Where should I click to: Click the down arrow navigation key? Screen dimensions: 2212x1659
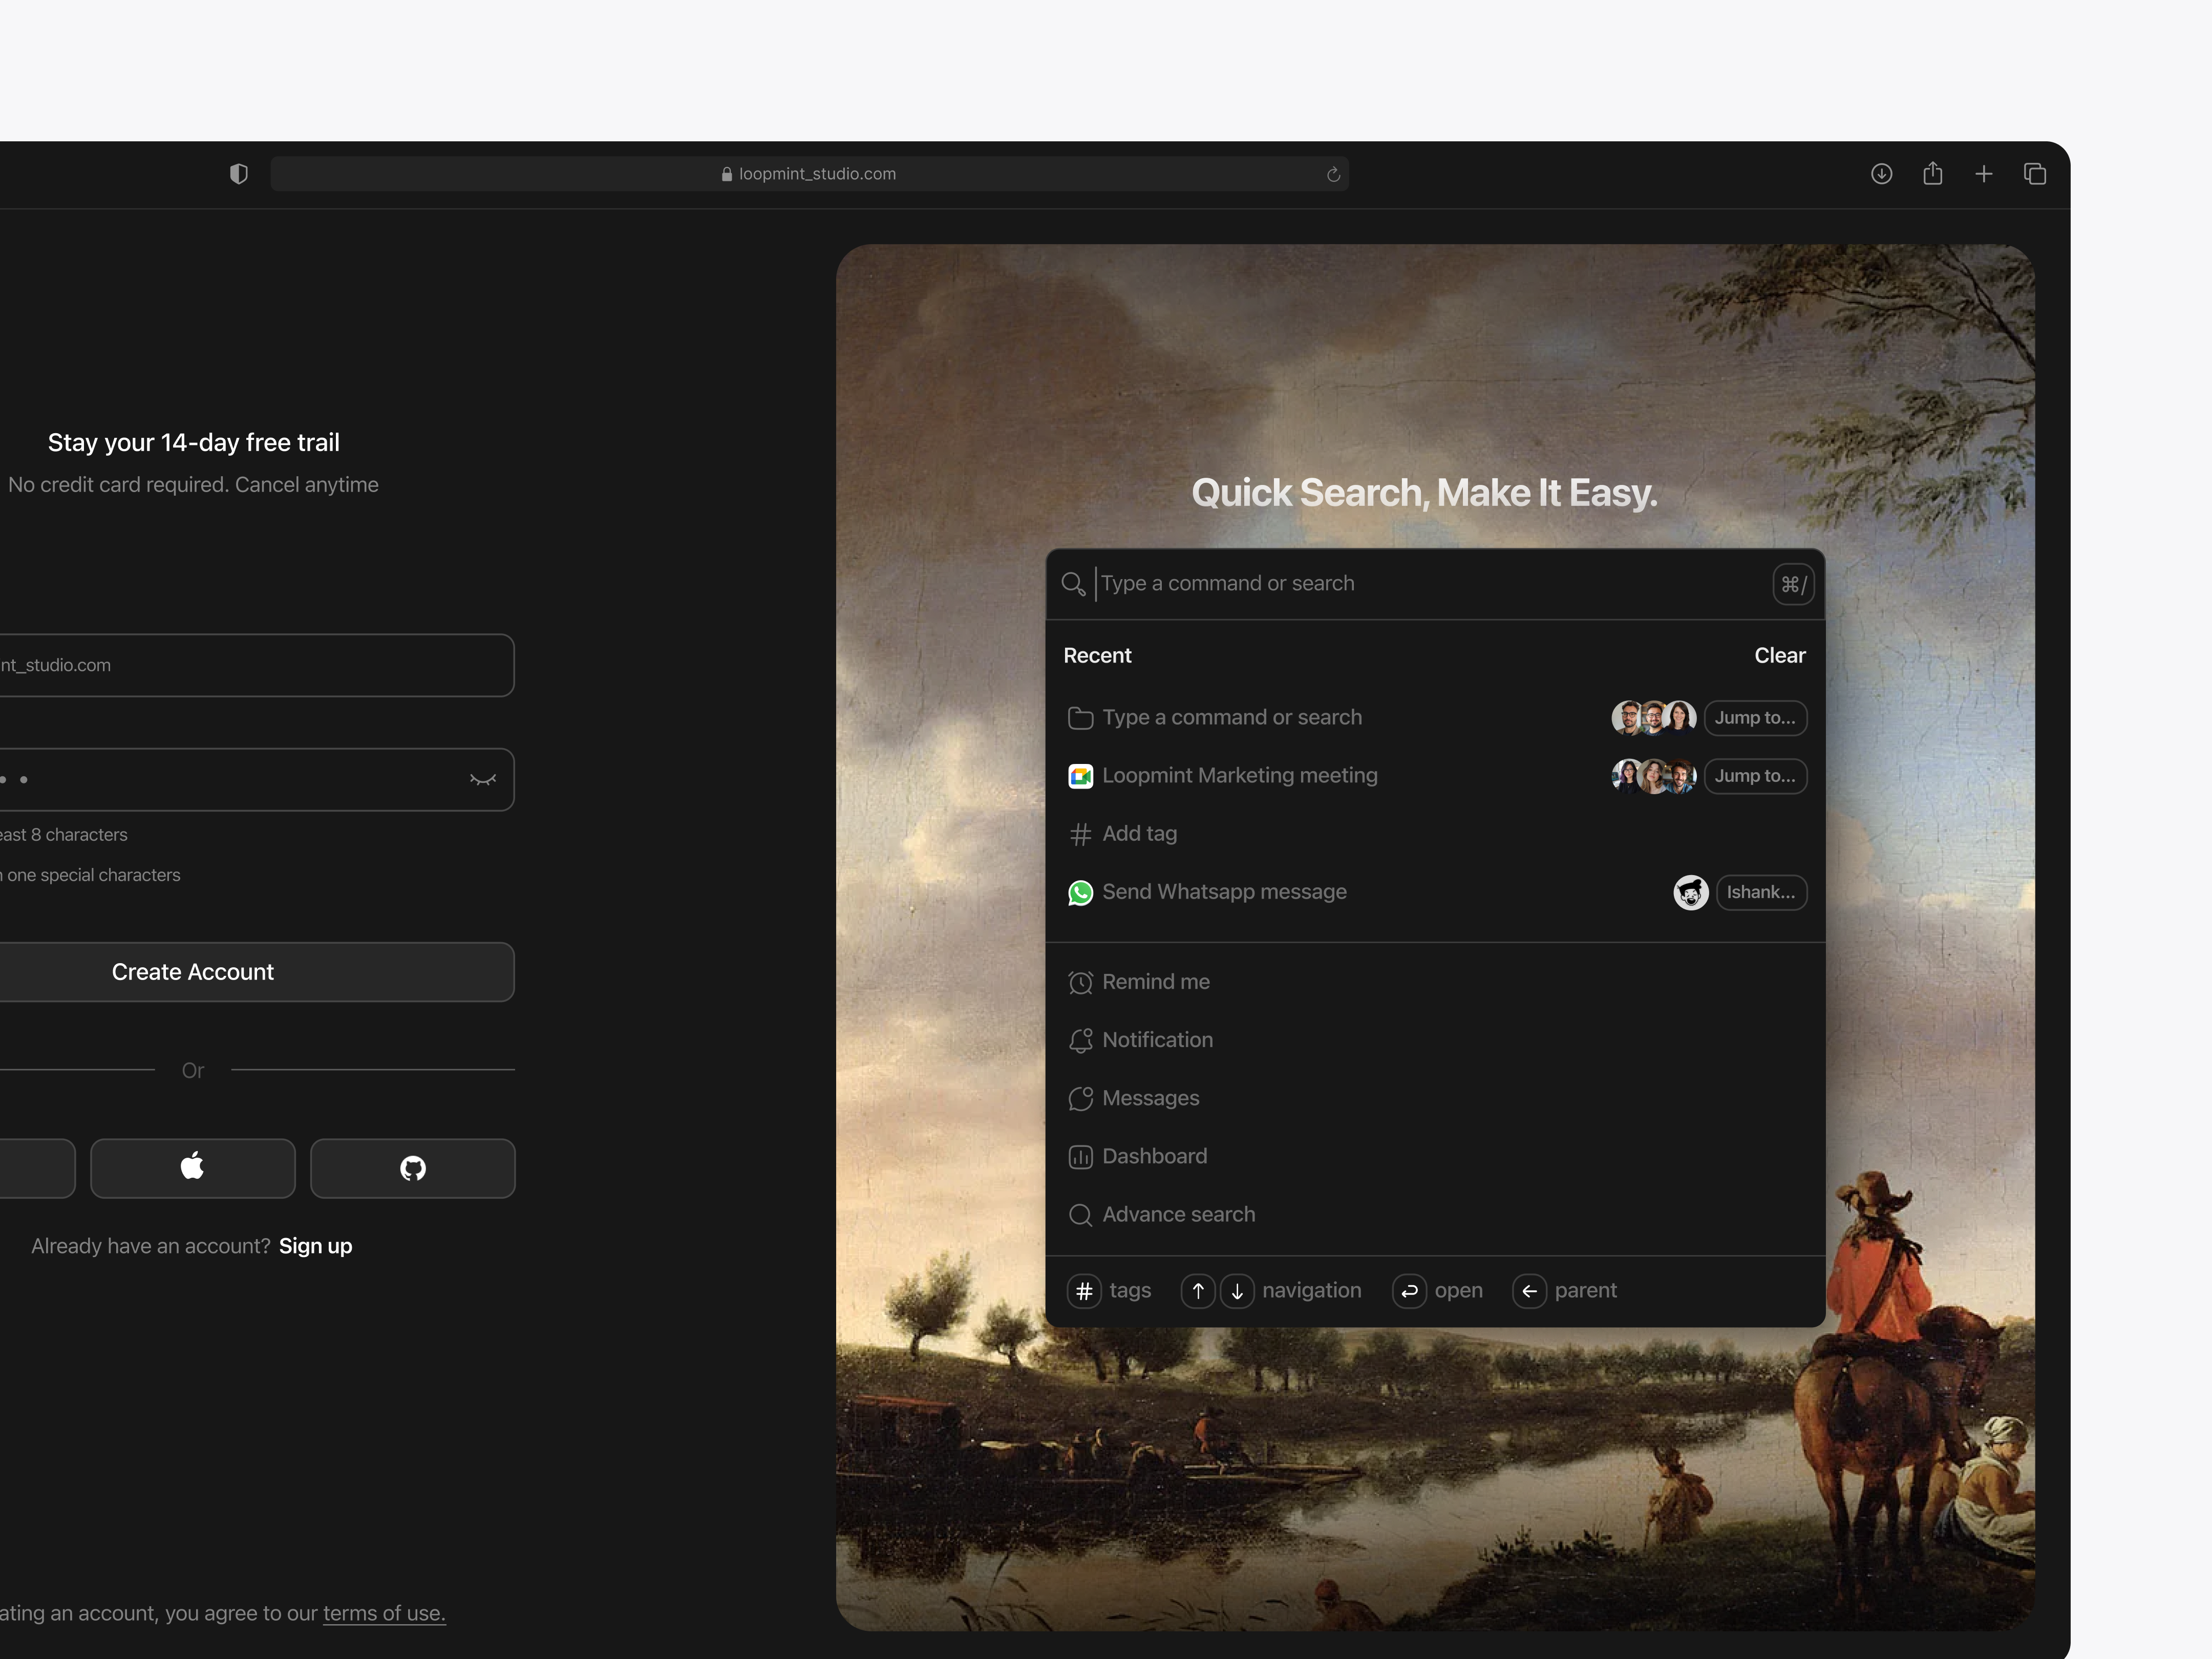coord(1237,1291)
